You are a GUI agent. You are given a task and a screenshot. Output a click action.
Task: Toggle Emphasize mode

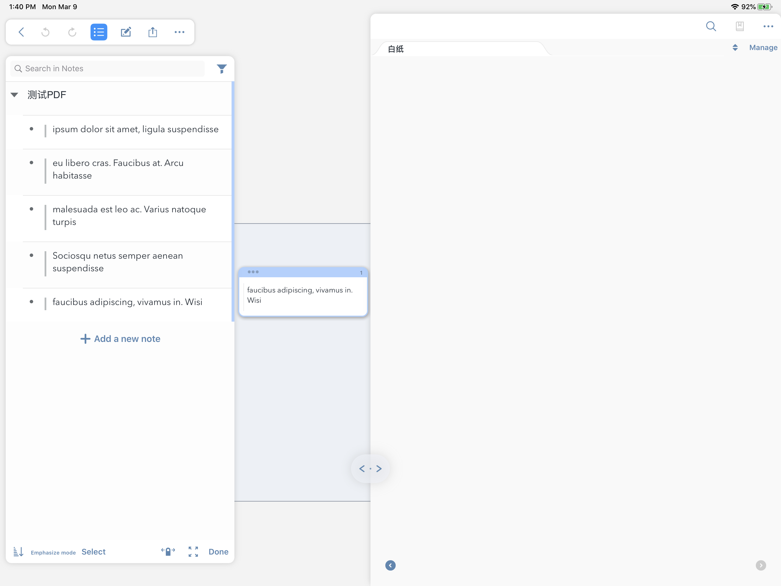[x=53, y=553]
